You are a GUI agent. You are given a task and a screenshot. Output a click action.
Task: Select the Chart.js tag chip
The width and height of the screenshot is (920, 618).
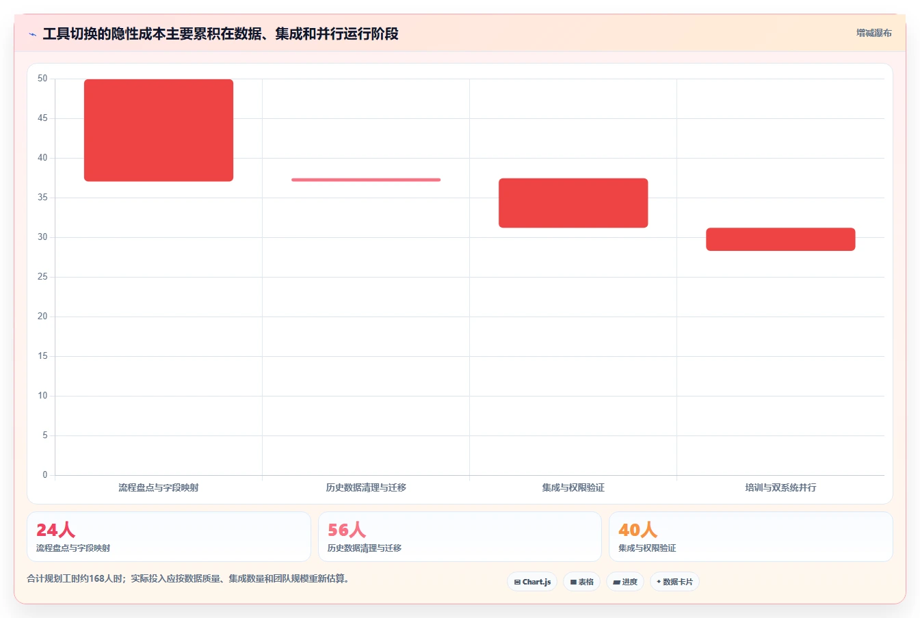pyautogui.click(x=532, y=582)
